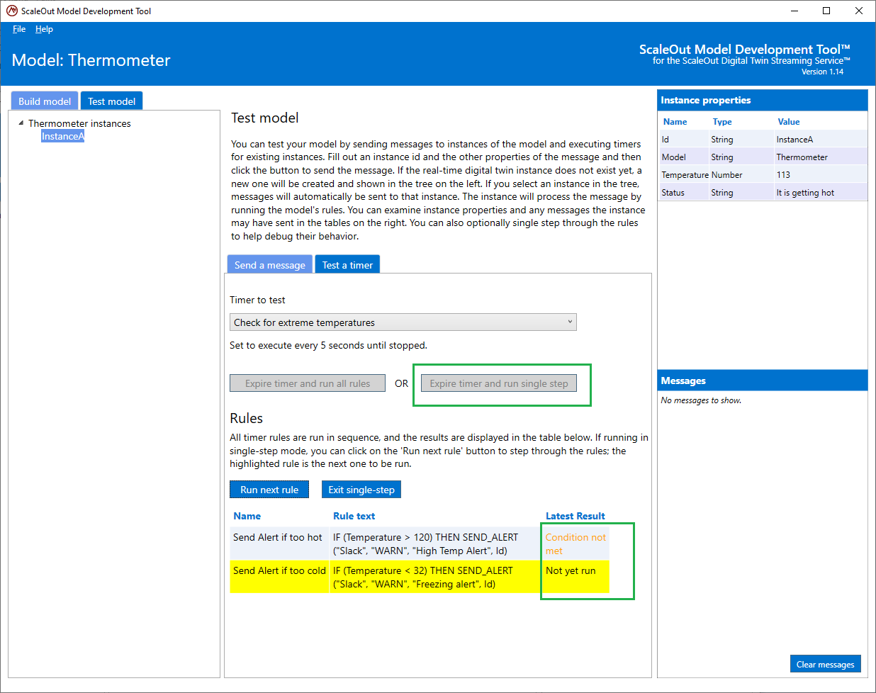Click the temperature value 113
This screenshot has height=693, width=876.
point(783,175)
